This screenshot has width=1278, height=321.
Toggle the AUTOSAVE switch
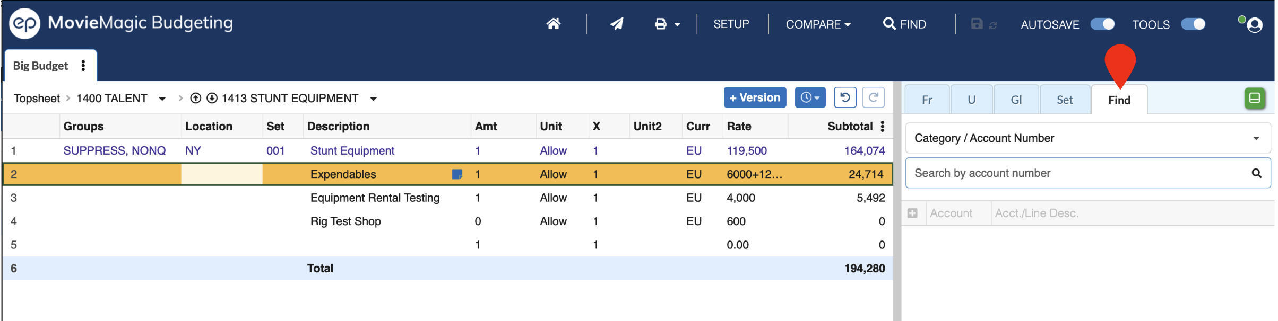(1102, 24)
